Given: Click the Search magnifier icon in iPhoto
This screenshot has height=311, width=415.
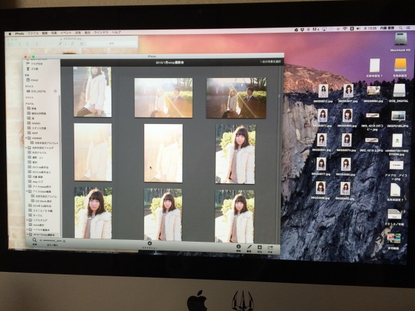Looking at the screenshot, I should pyautogui.click(x=35, y=240).
